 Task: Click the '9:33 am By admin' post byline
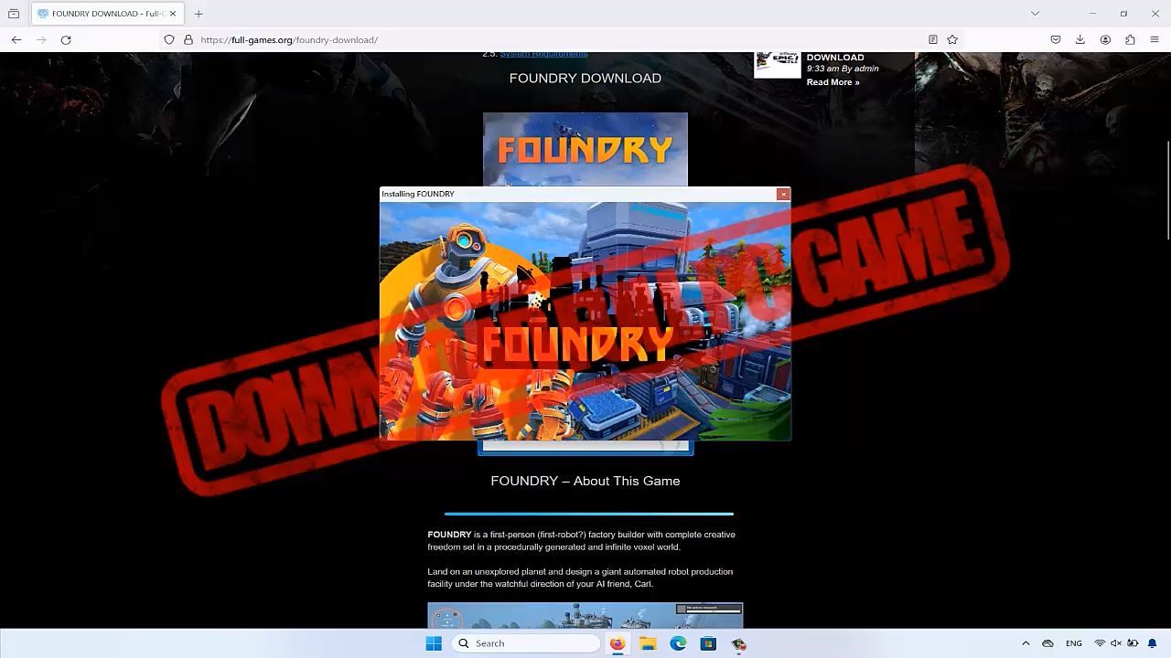tap(843, 69)
